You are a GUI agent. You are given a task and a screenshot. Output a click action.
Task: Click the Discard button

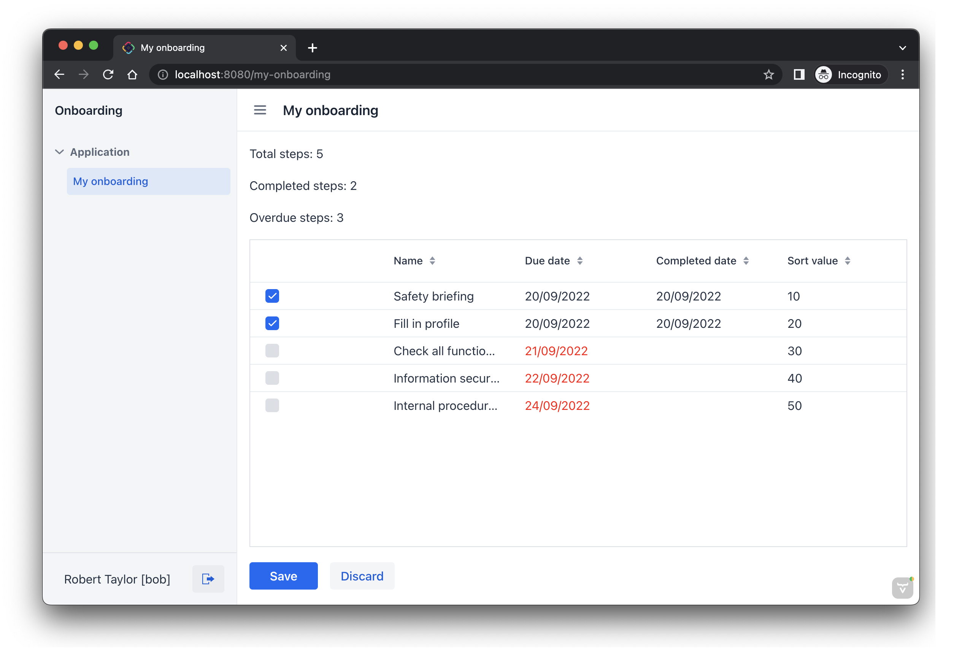362,576
